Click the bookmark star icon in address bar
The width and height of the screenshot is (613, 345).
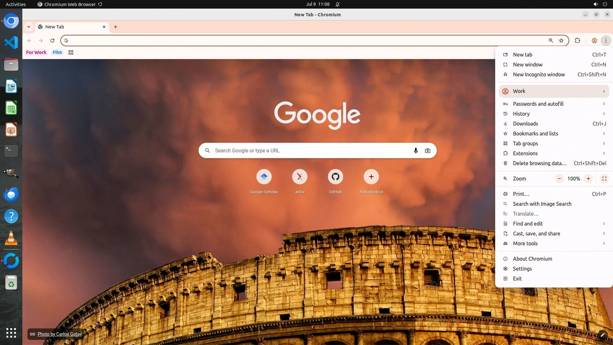561,41
